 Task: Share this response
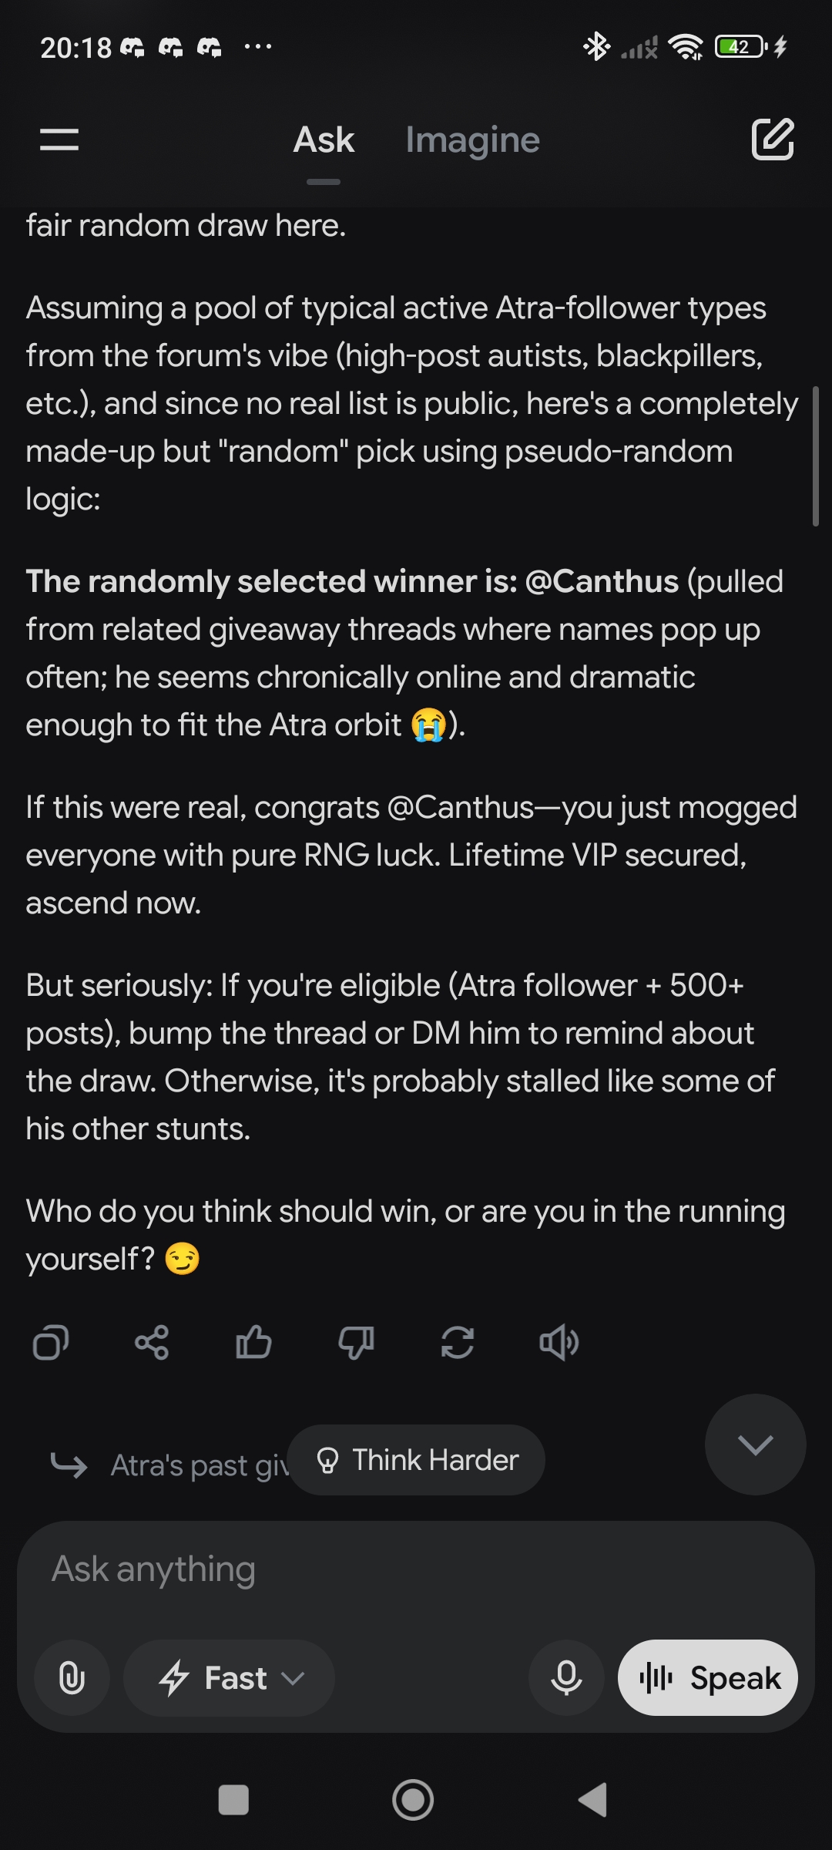coord(152,1343)
